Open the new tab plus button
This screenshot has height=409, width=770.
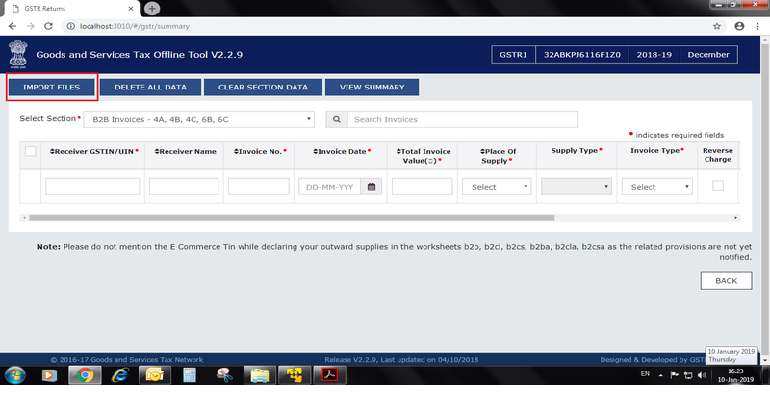[x=151, y=8]
